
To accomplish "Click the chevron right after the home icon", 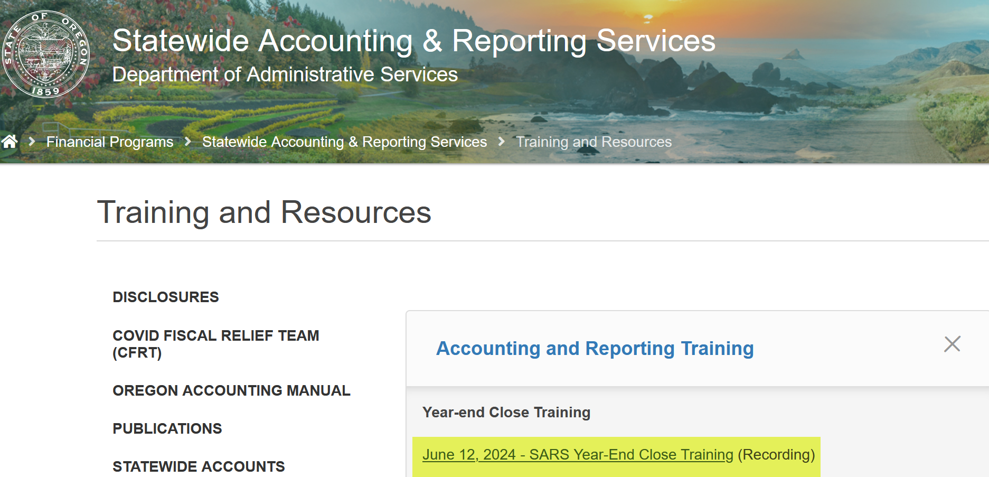I will [x=32, y=142].
